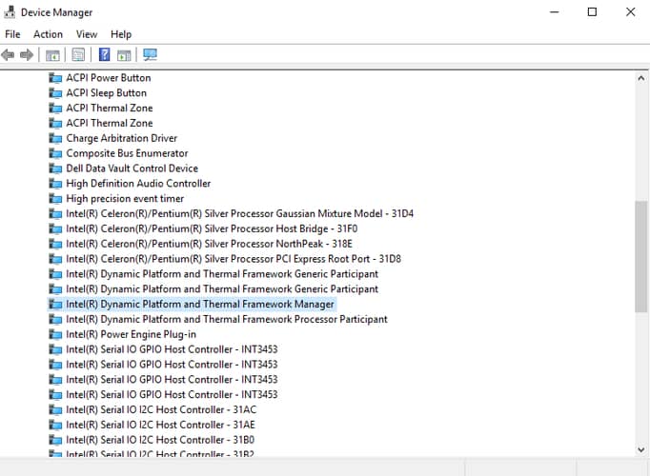Select second Thermal Framework Generic Participant
Viewport: 650px width, 476px height.
[222, 288]
